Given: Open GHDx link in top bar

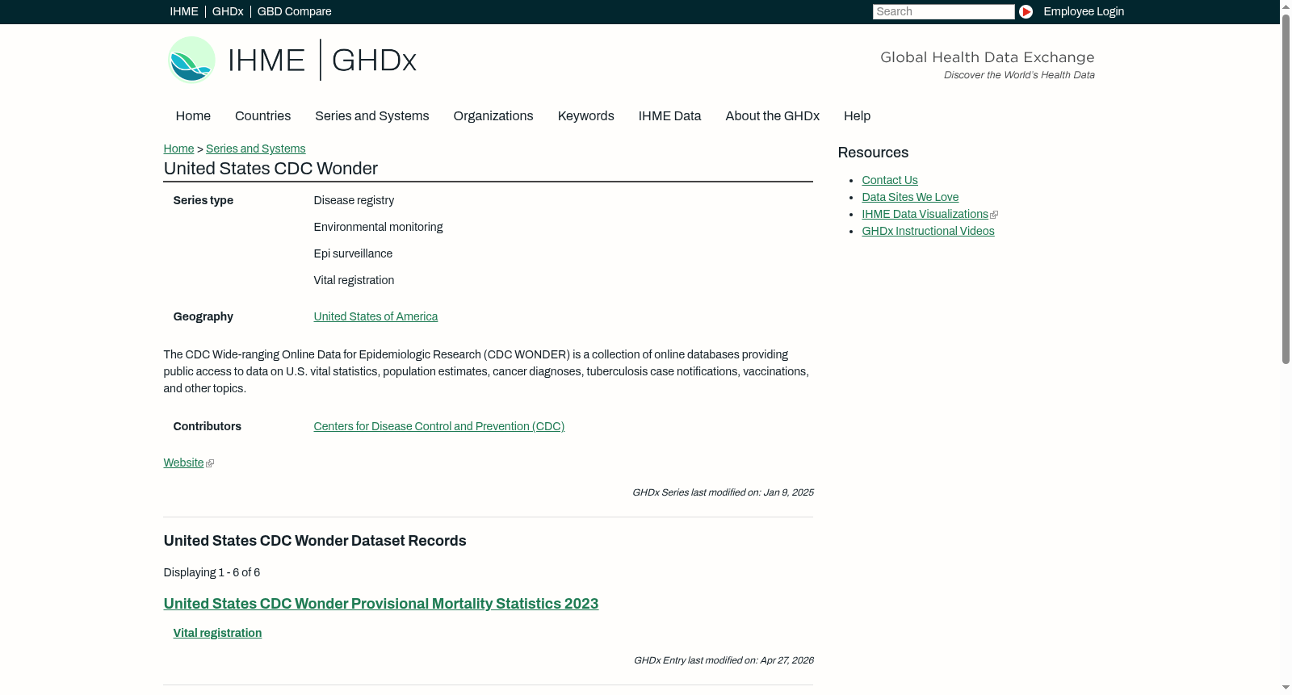Looking at the screenshot, I should pos(228,11).
